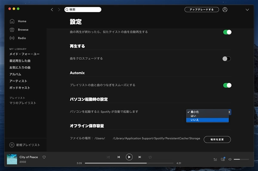The width and height of the screenshot is (258, 171).
Task: Skip to the next track
Action: [x=140, y=157]
